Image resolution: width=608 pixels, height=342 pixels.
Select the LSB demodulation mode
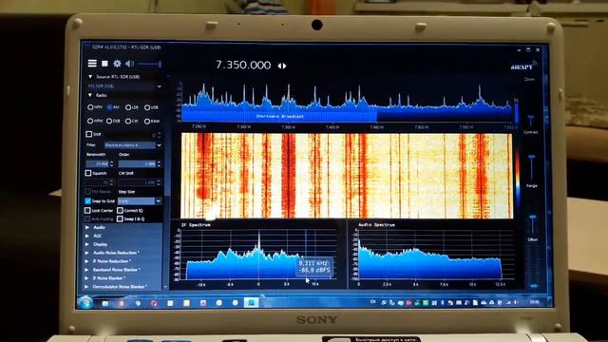[128, 107]
